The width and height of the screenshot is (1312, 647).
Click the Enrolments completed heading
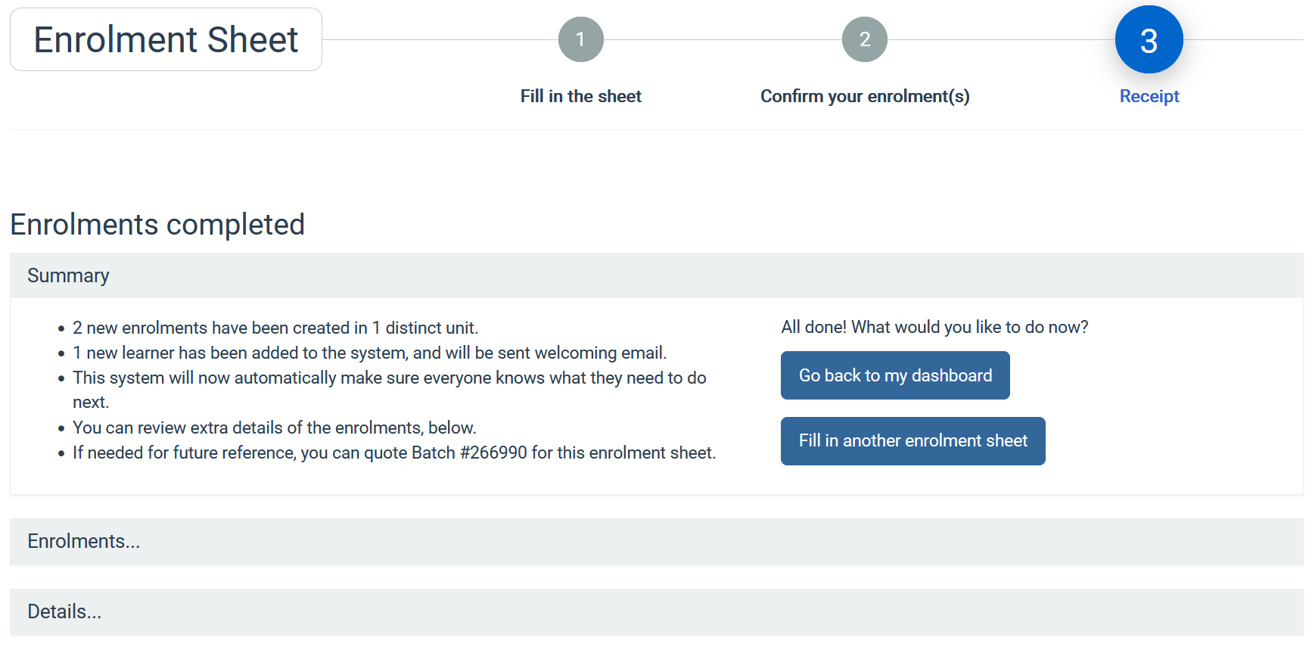coord(157,225)
